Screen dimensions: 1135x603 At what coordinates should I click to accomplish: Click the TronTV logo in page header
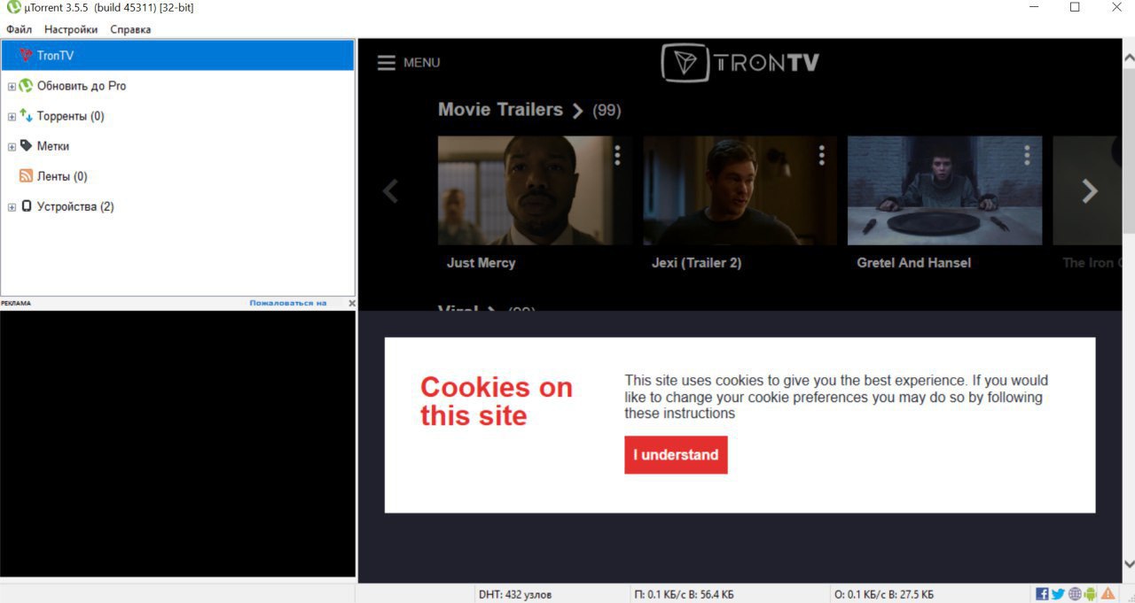[x=740, y=62]
